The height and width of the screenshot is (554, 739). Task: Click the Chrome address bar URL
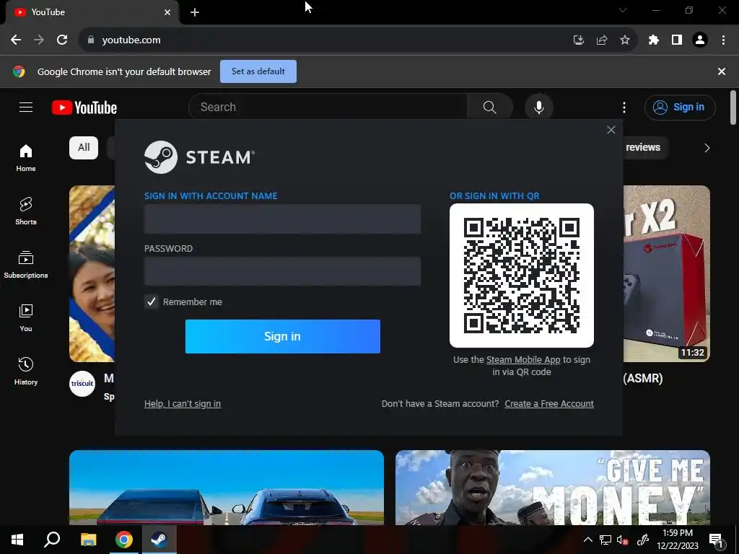point(131,40)
